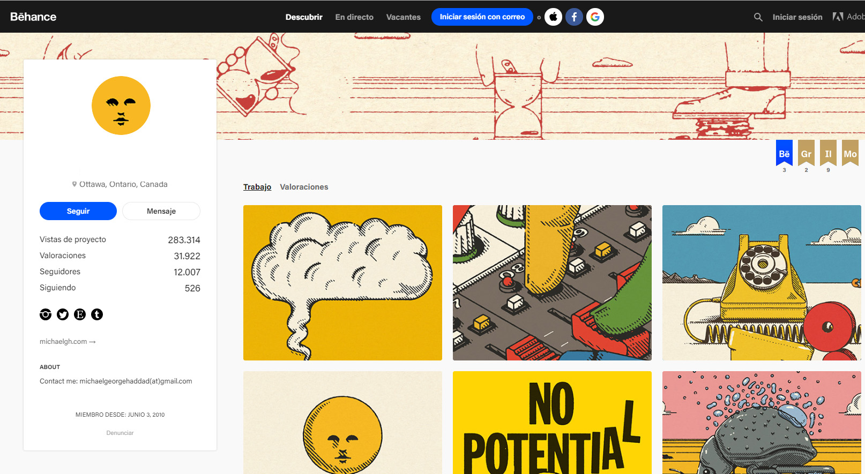The width and height of the screenshot is (865, 474).
Task: Visit the michaelgh.com website link
Action: click(x=67, y=342)
